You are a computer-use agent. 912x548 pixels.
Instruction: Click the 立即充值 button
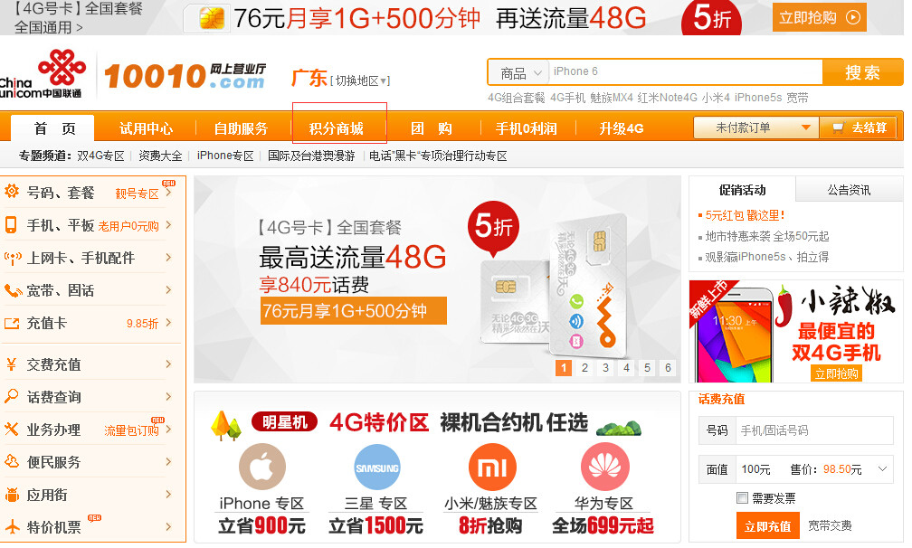[x=768, y=526]
